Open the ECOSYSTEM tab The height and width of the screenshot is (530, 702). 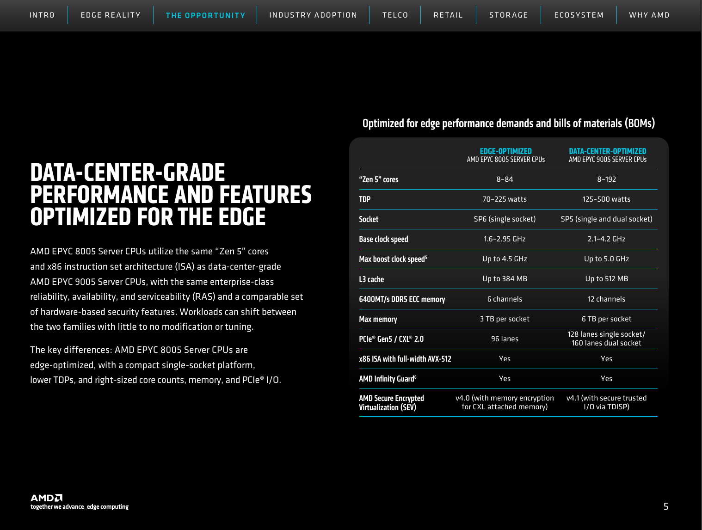(579, 15)
